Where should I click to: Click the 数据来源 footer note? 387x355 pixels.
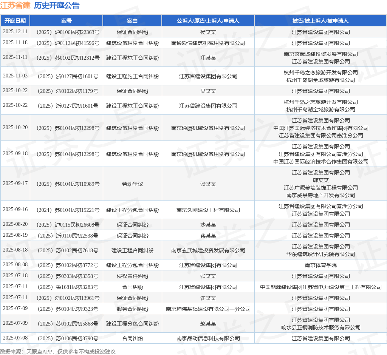pos(58,352)
